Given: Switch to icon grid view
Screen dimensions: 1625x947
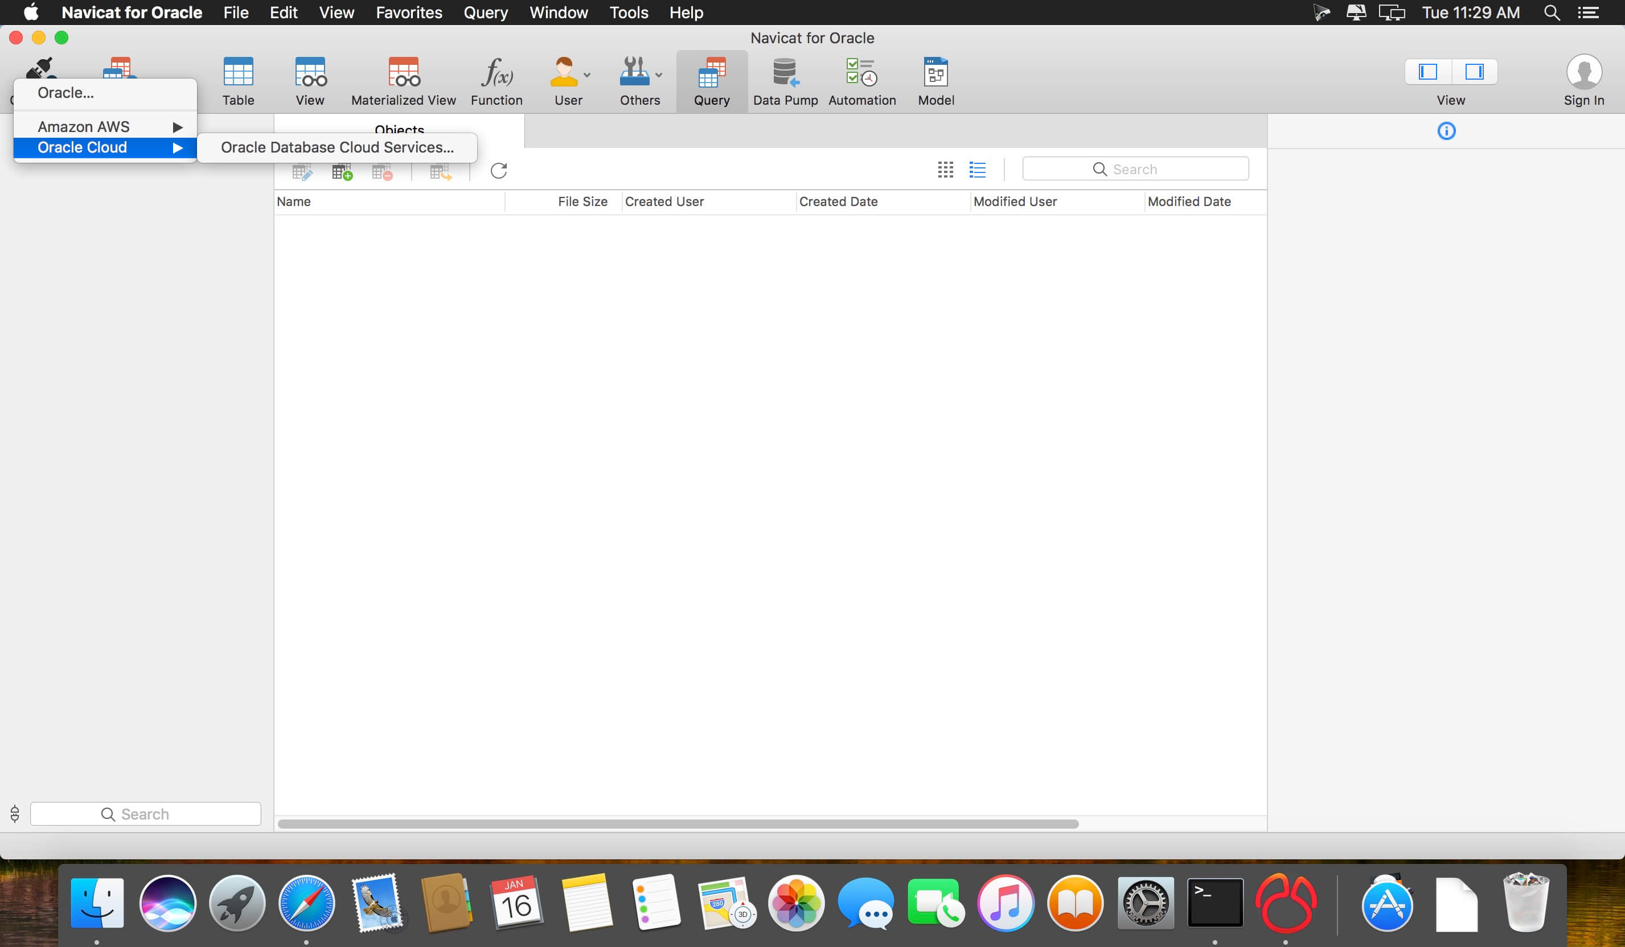Looking at the screenshot, I should coord(945,170).
